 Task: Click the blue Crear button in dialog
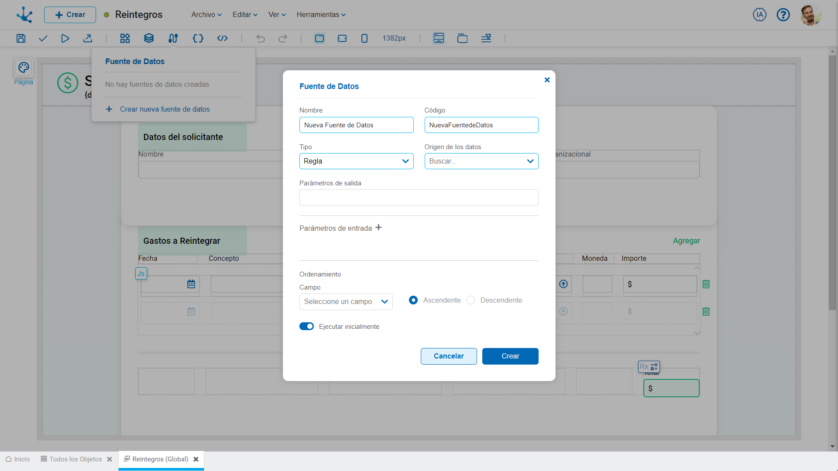510,356
